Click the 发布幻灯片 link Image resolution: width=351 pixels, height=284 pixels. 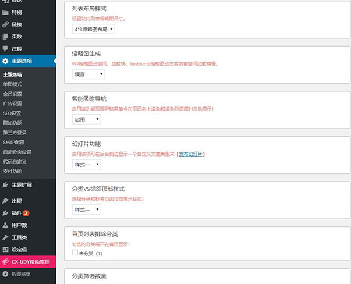[191, 154]
